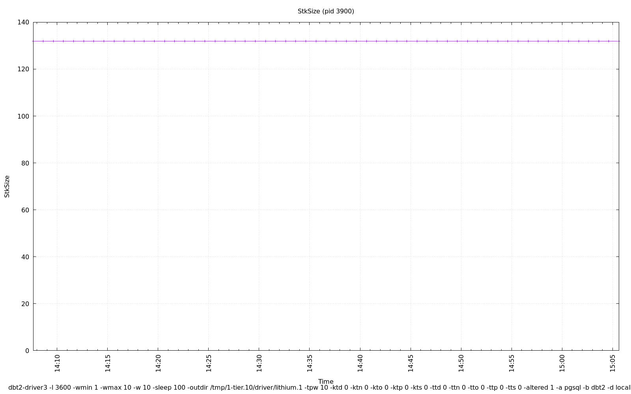This screenshot has width=631, height=394.
Task: Click the Time x-axis label
Action: coord(326,381)
